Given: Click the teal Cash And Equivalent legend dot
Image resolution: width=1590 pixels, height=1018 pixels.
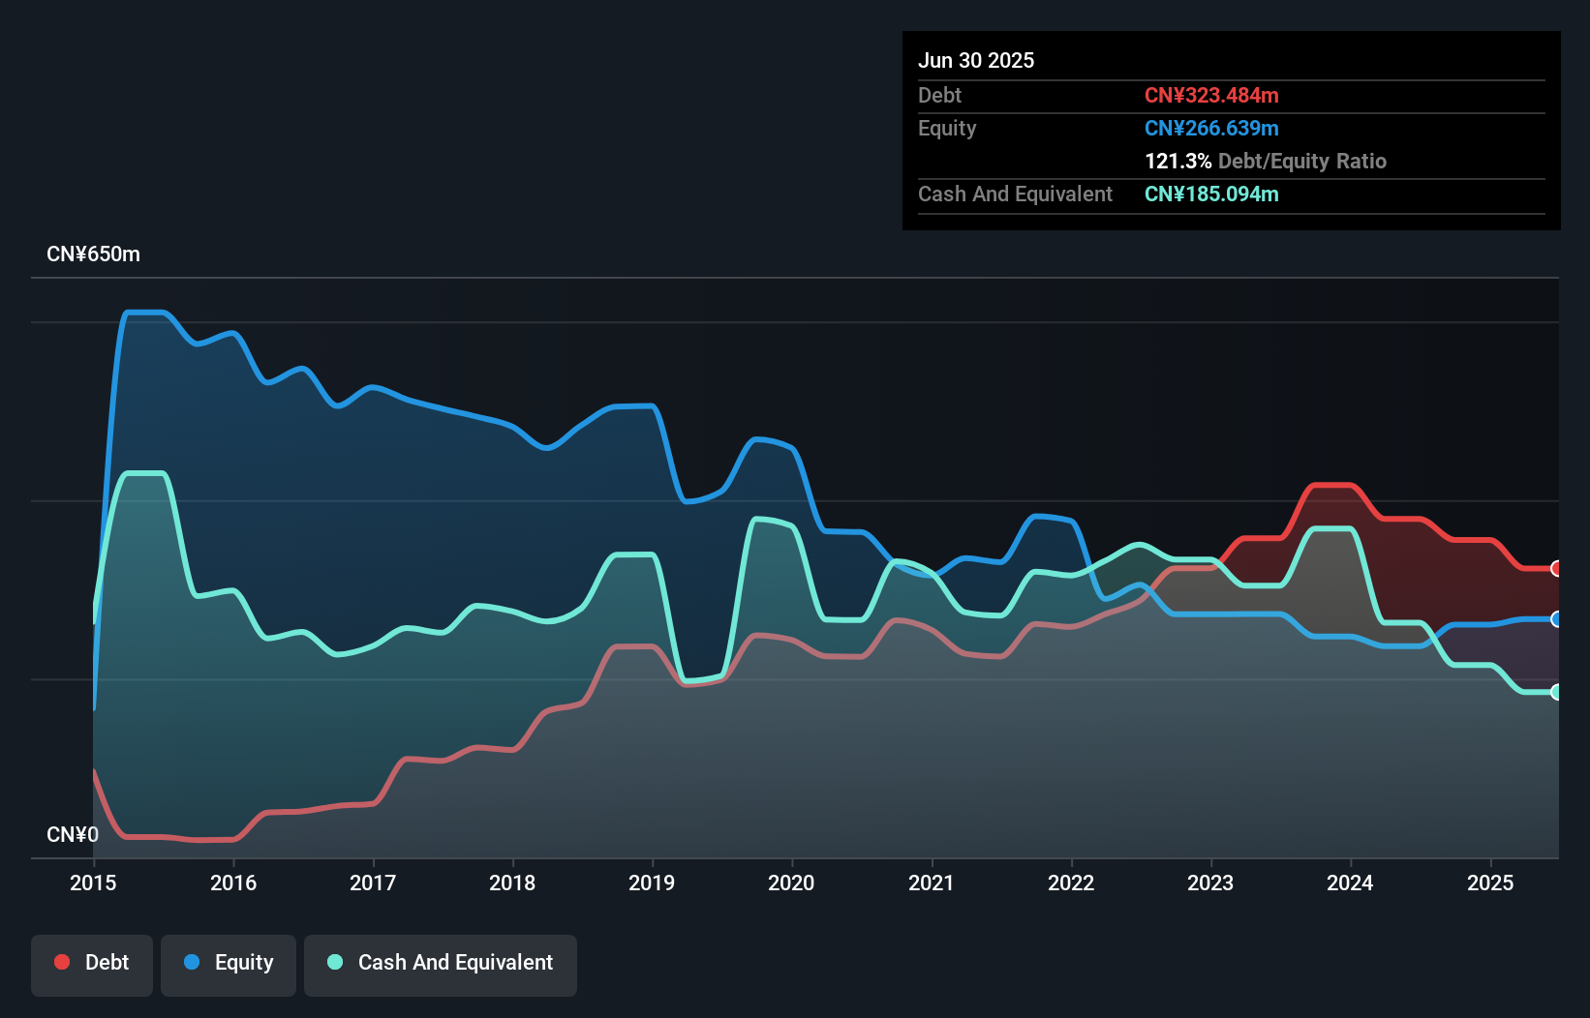Looking at the screenshot, I should click(334, 962).
